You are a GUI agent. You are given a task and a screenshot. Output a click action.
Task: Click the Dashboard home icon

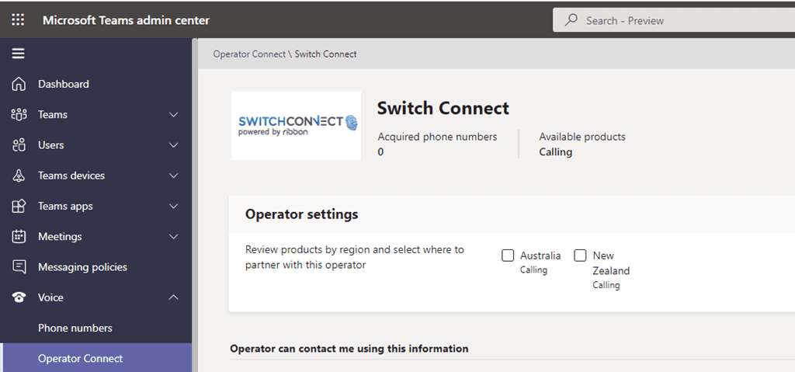pyautogui.click(x=19, y=84)
